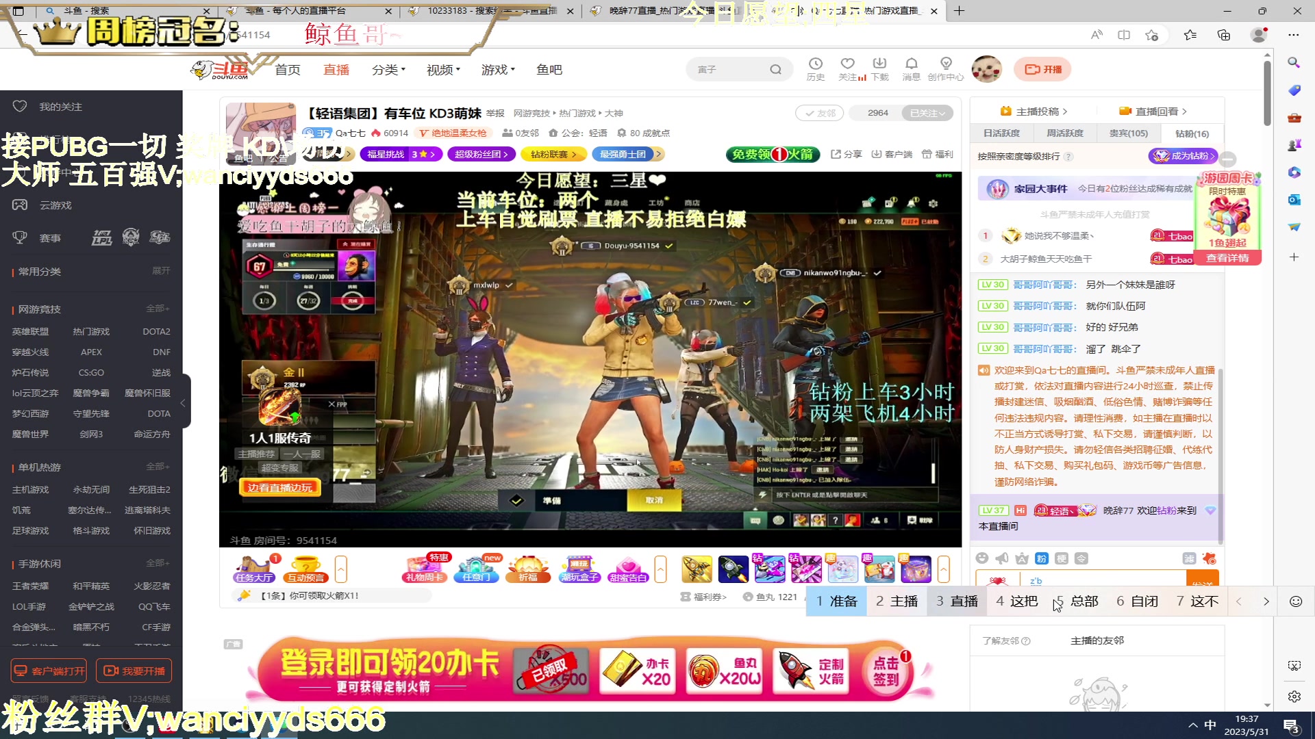
Task: Expand the task icons row with left chevron
Action: click(x=340, y=569)
